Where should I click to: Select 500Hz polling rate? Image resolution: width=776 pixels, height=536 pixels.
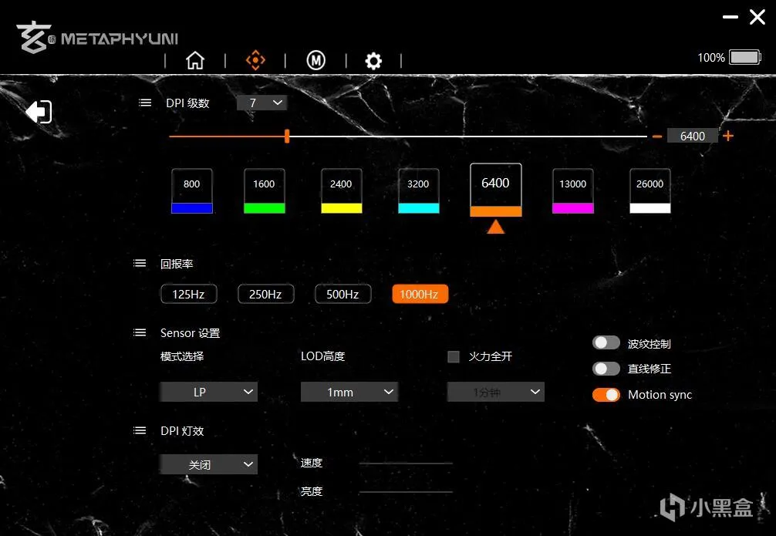coord(343,294)
